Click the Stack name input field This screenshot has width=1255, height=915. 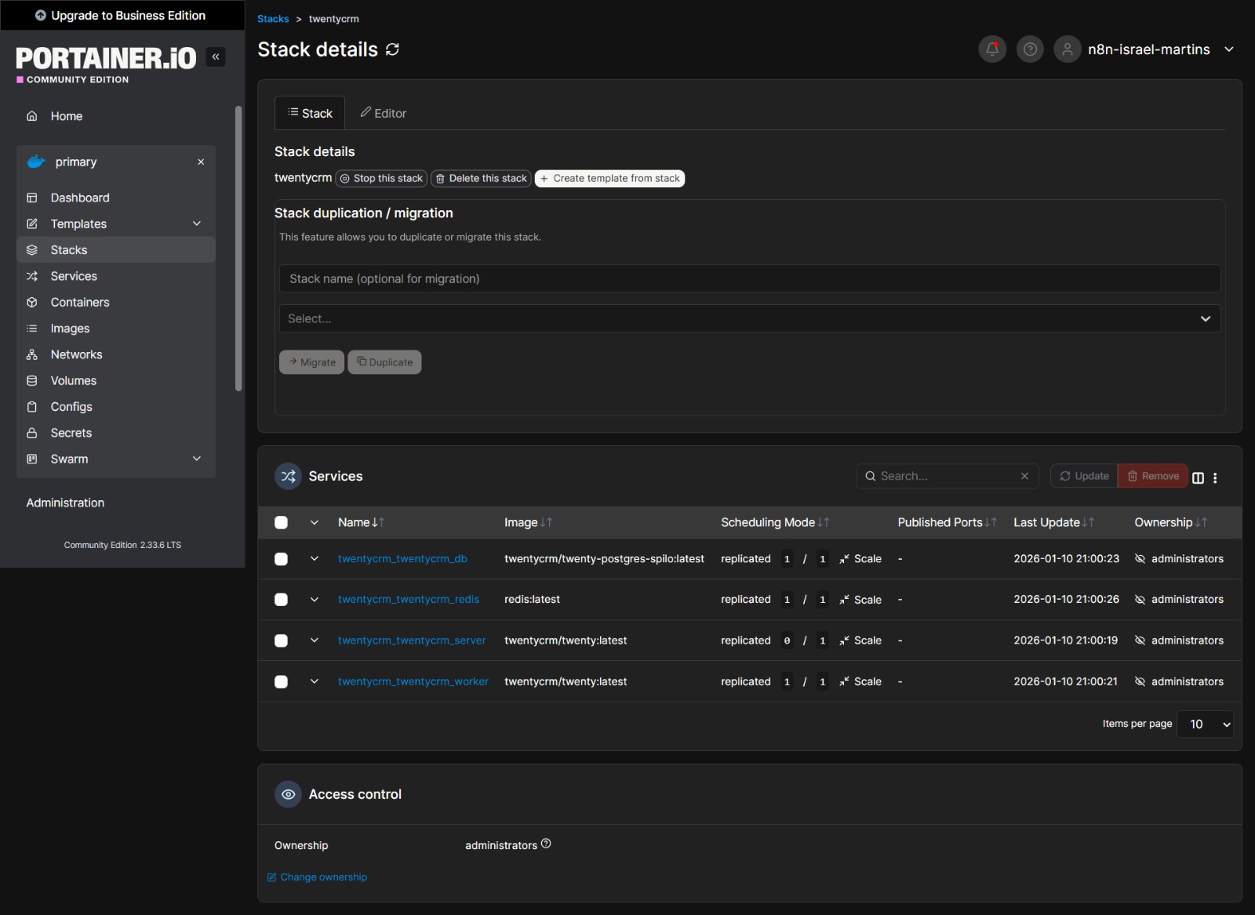click(x=749, y=279)
